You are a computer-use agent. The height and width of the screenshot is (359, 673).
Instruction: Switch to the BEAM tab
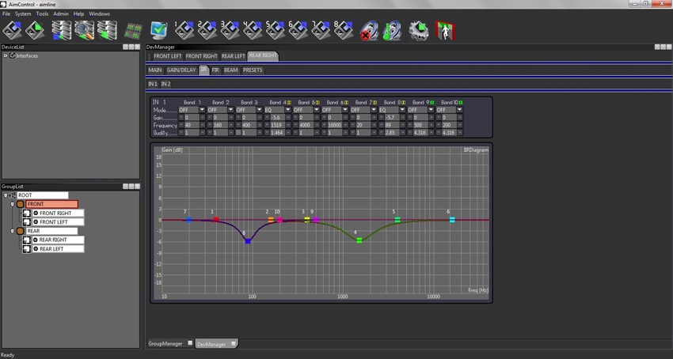[231, 70]
